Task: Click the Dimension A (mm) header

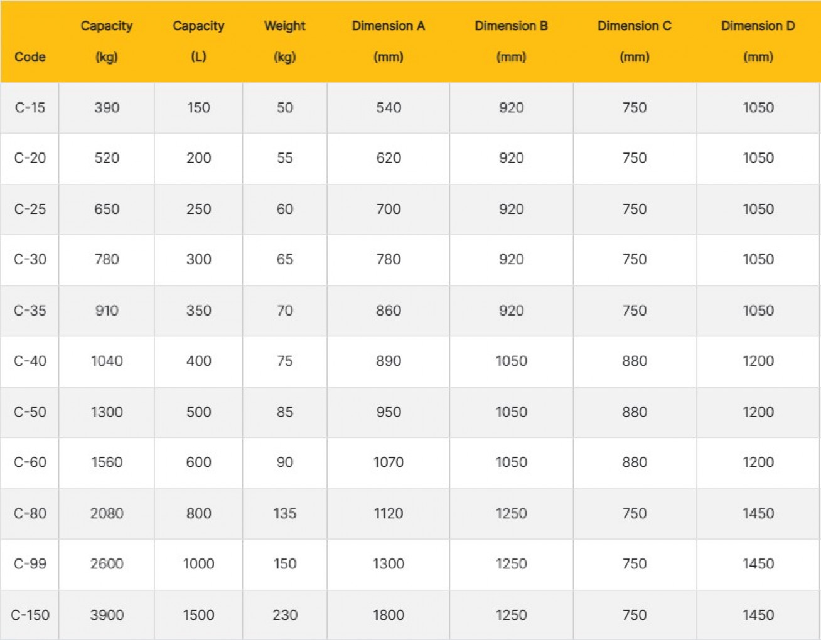Action: click(388, 41)
